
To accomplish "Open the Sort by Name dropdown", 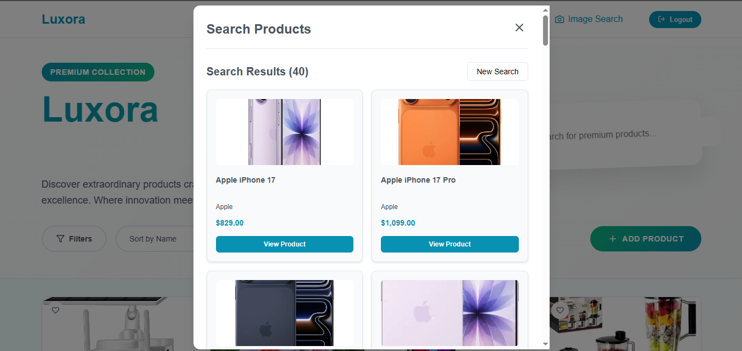I will coord(154,239).
